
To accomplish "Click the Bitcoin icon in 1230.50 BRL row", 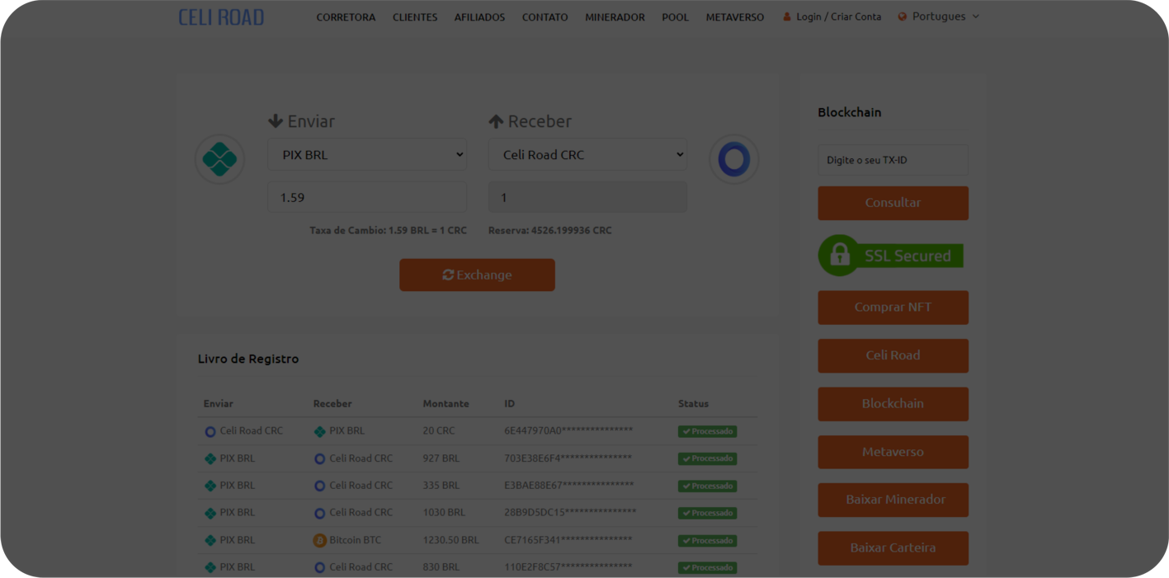I will [320, 541].
